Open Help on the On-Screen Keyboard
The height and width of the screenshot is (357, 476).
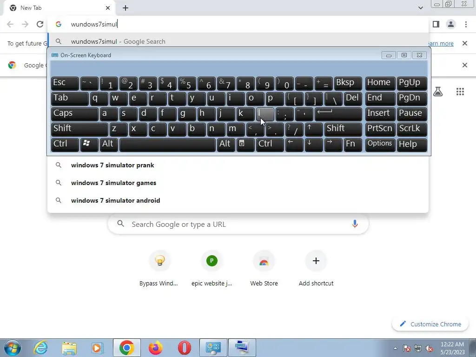[x=412, y=145]
